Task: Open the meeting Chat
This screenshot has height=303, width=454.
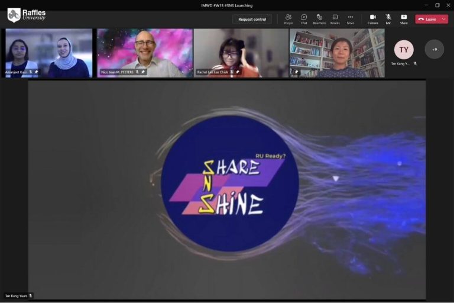Action: pyautogui.click(x=304, y=19)
